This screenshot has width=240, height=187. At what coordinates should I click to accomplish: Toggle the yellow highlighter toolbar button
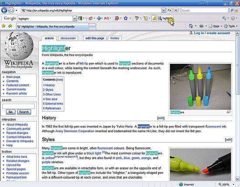154,18
